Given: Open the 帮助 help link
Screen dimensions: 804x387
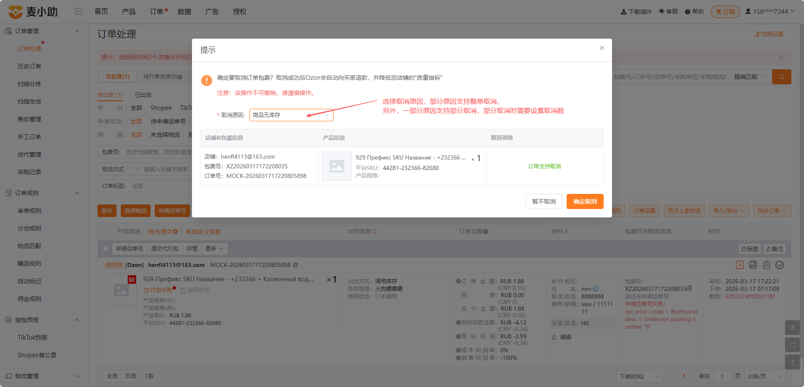Looking at the screenshot, I should pyautogui.click(x=694, y=11).
